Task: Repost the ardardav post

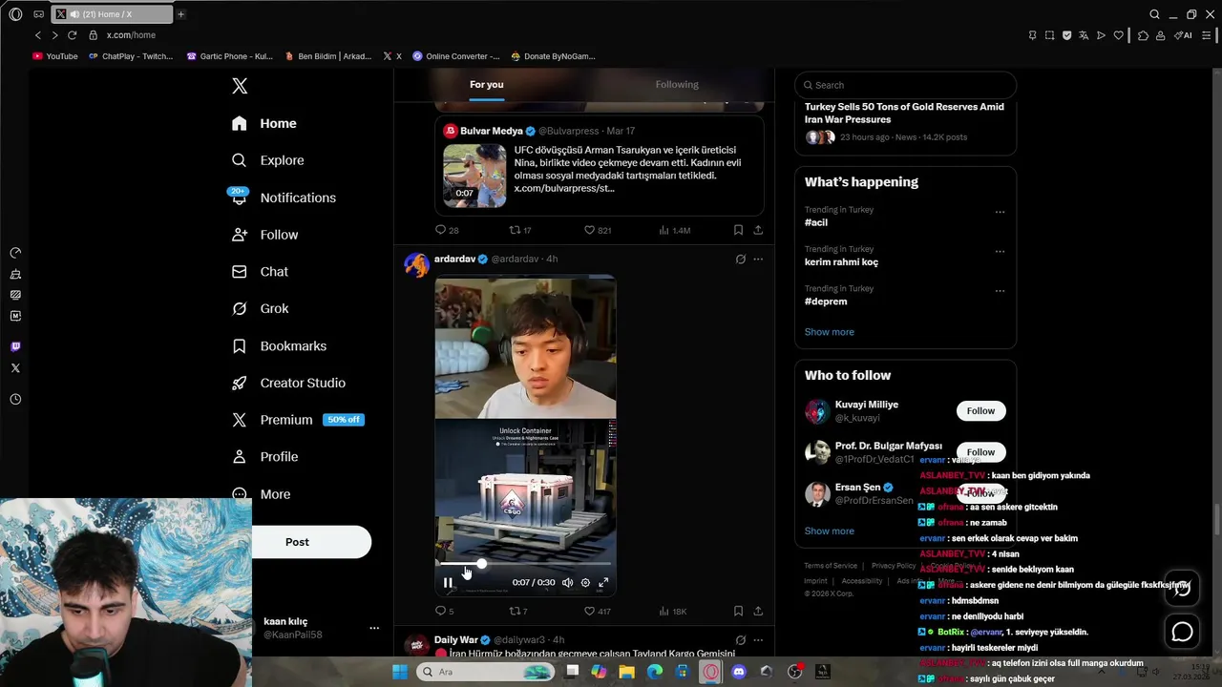Action: 517,611
